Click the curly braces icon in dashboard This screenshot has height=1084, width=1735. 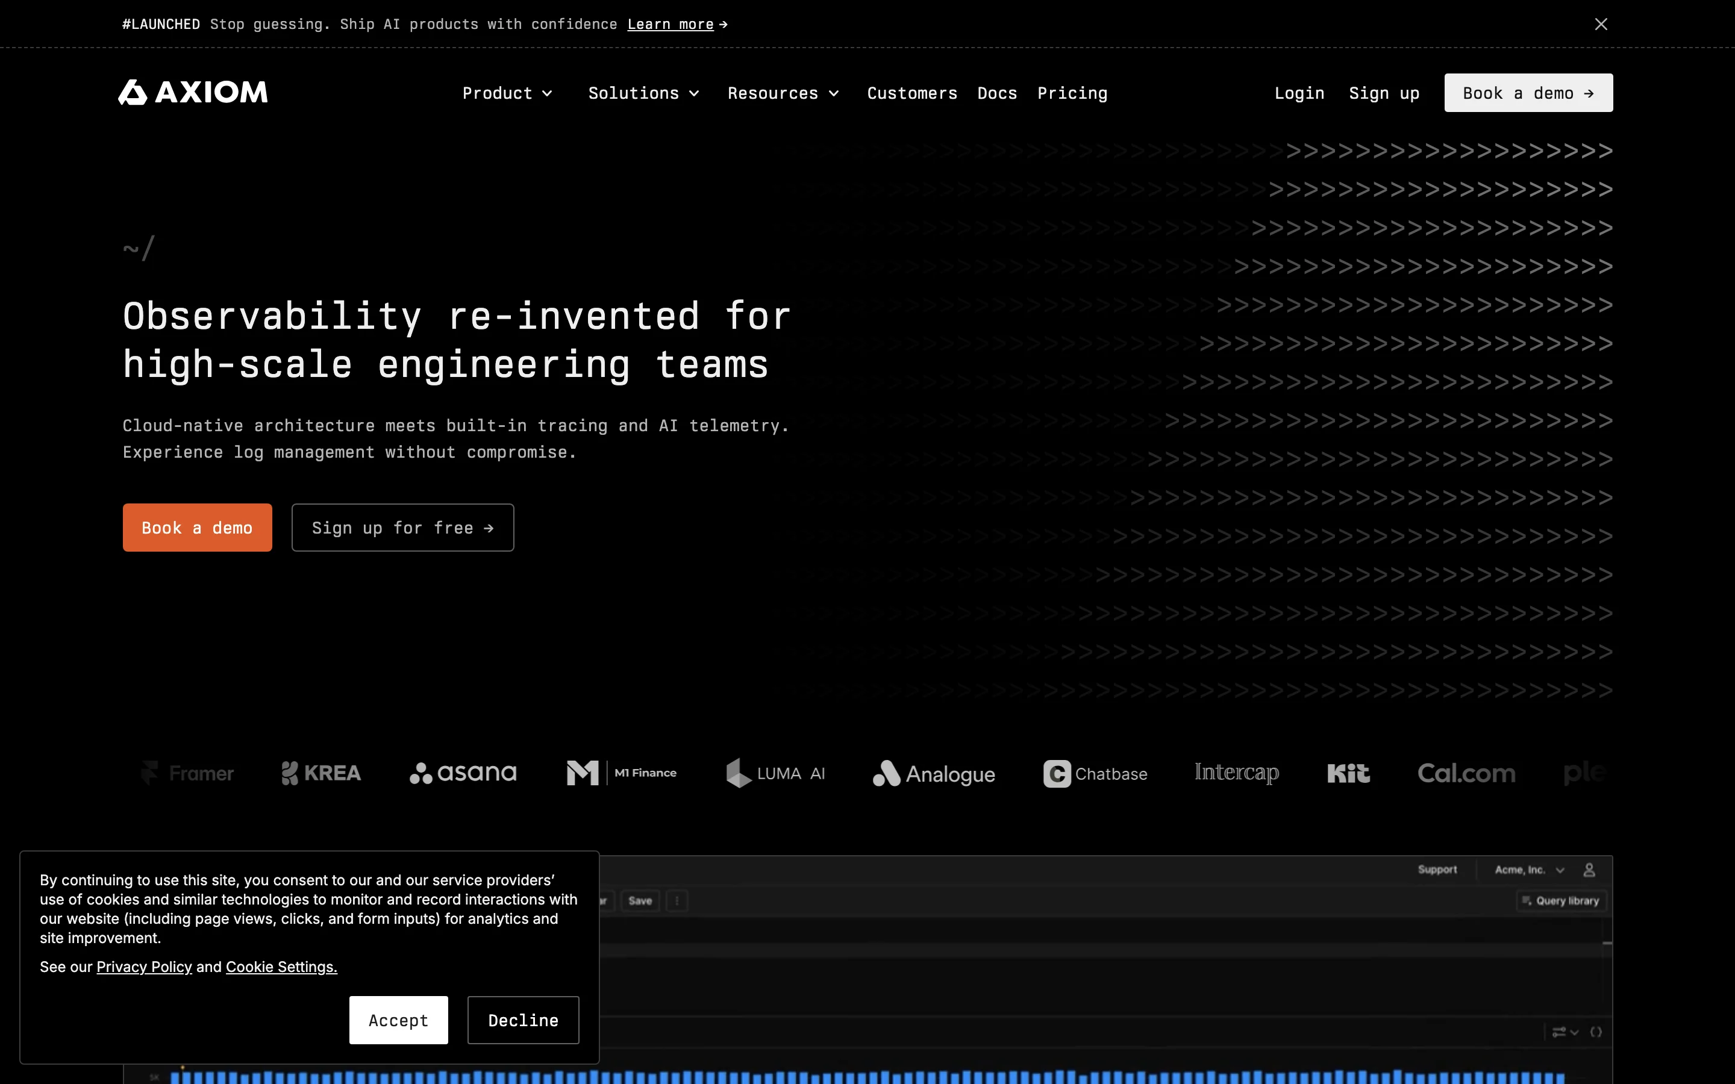[1596, 1032]
